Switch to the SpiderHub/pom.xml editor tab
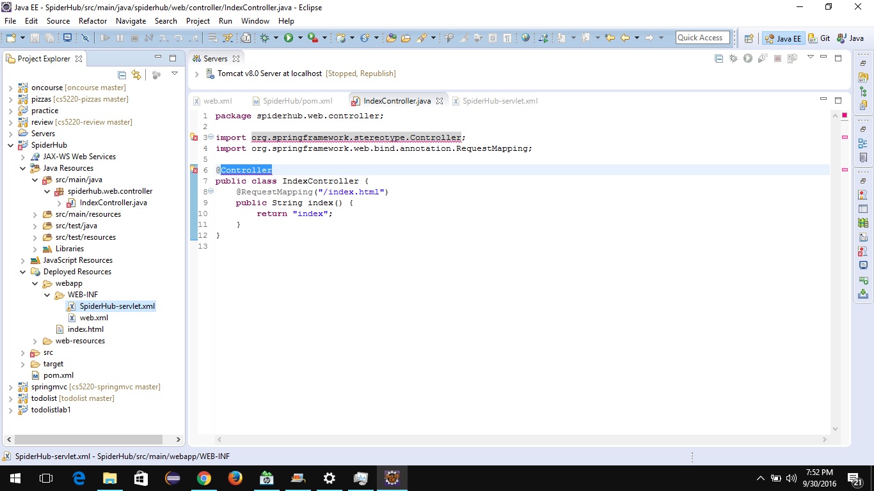The width and height of the screenshot is (874, 491). [x=297, y=101]
